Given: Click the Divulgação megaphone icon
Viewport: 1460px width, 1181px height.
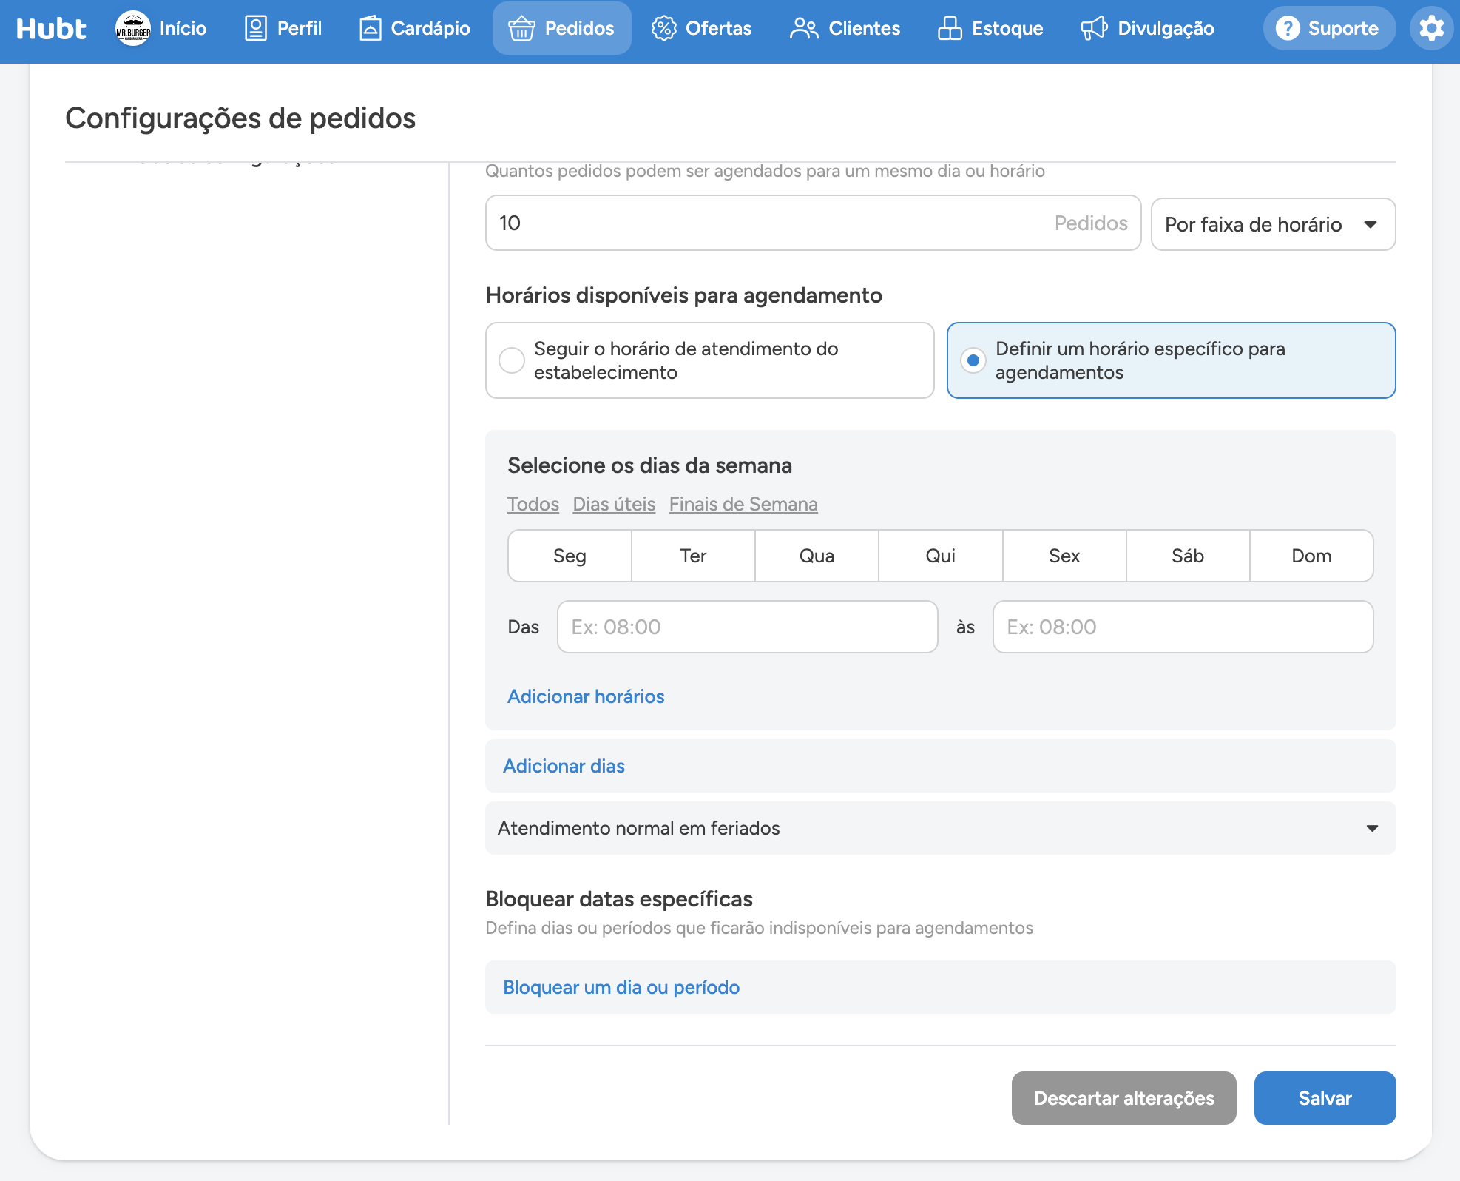Looking at the screenshot, I should 1094,28.
